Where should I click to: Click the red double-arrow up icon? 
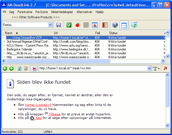click(x=95, y=25)
